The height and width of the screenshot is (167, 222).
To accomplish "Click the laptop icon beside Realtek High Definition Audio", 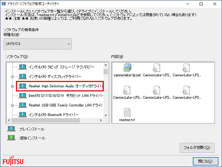I will [22, 86].
